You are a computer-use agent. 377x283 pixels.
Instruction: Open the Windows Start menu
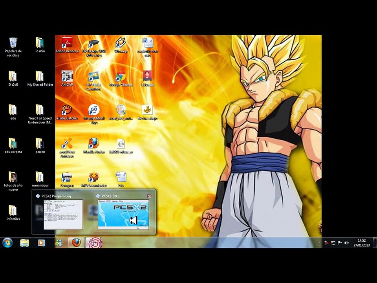click(x=7, y=243)
